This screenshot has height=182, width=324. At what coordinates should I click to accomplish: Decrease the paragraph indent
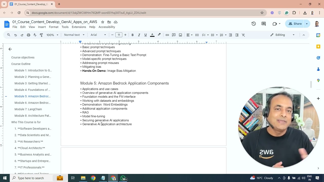230,35
